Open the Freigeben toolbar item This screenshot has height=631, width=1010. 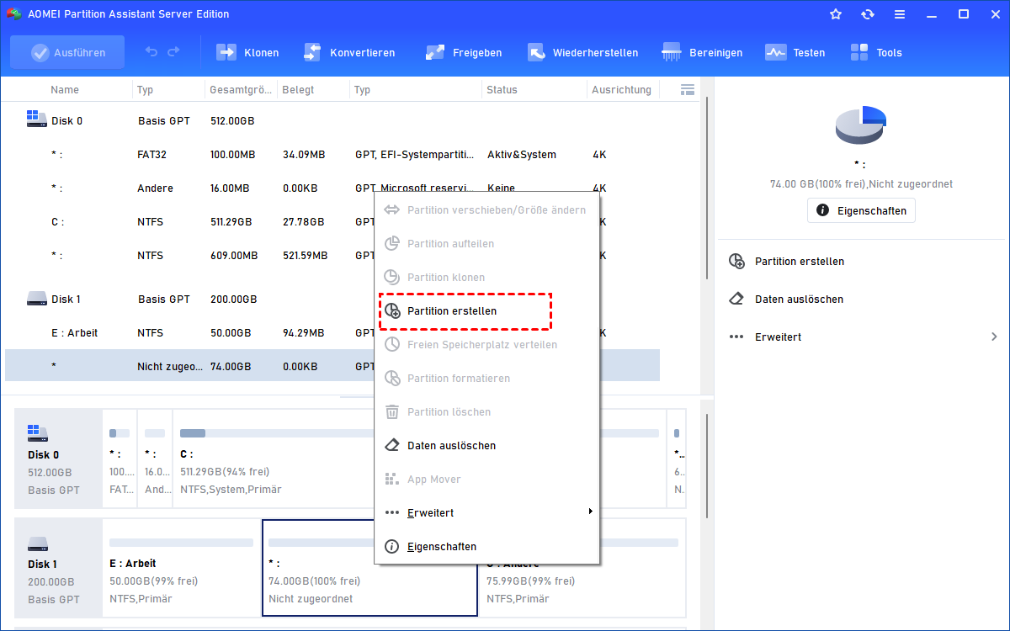[464, 52]
